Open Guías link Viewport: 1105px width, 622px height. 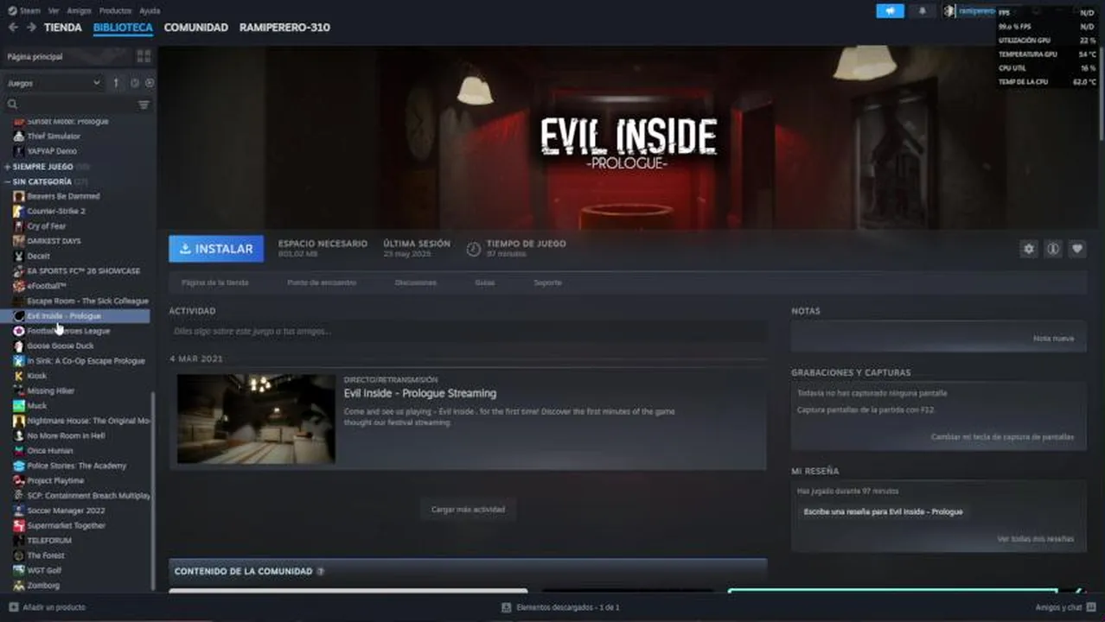[x=484, y=282]
